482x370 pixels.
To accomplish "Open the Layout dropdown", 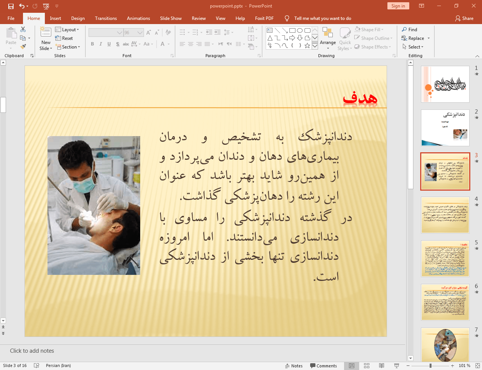I will [x=67, y=29].
